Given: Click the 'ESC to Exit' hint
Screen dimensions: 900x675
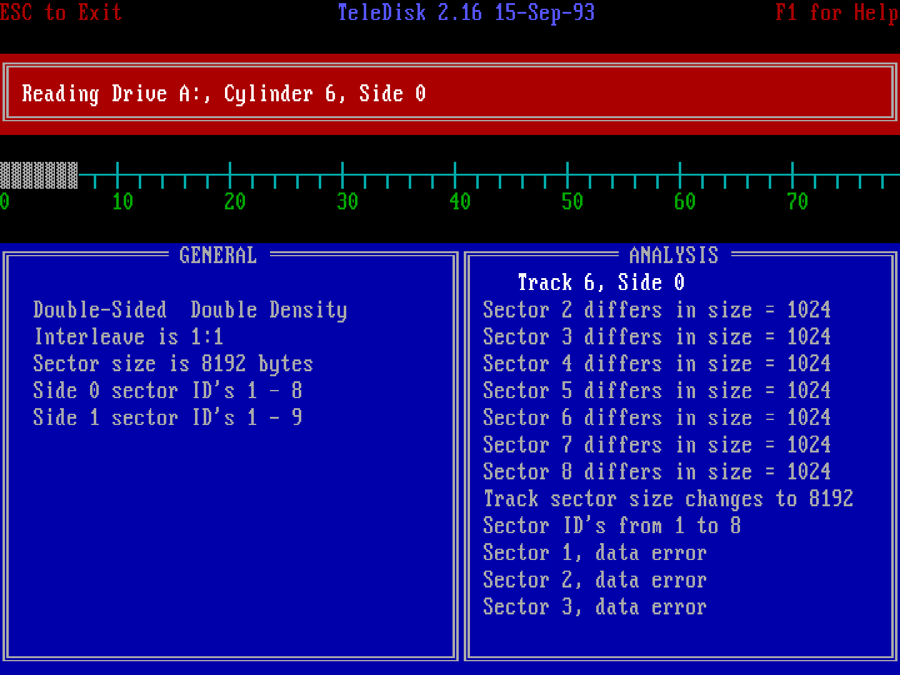Looking at the screenshot, I should 61,12.
